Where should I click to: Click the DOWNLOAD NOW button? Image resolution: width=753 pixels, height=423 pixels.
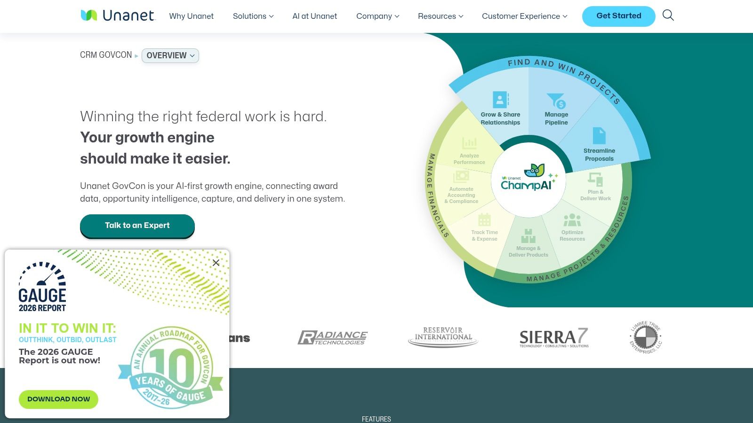58,399
